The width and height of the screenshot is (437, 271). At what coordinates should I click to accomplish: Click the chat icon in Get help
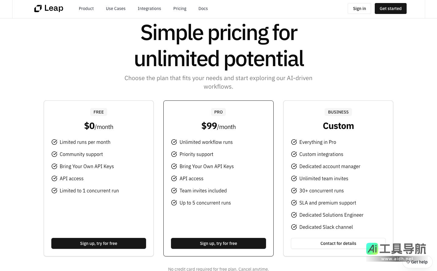coord(408,262)
